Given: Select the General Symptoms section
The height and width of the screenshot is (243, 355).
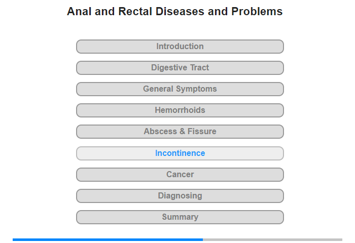Looking at the screenshot, I should (180, 89).
